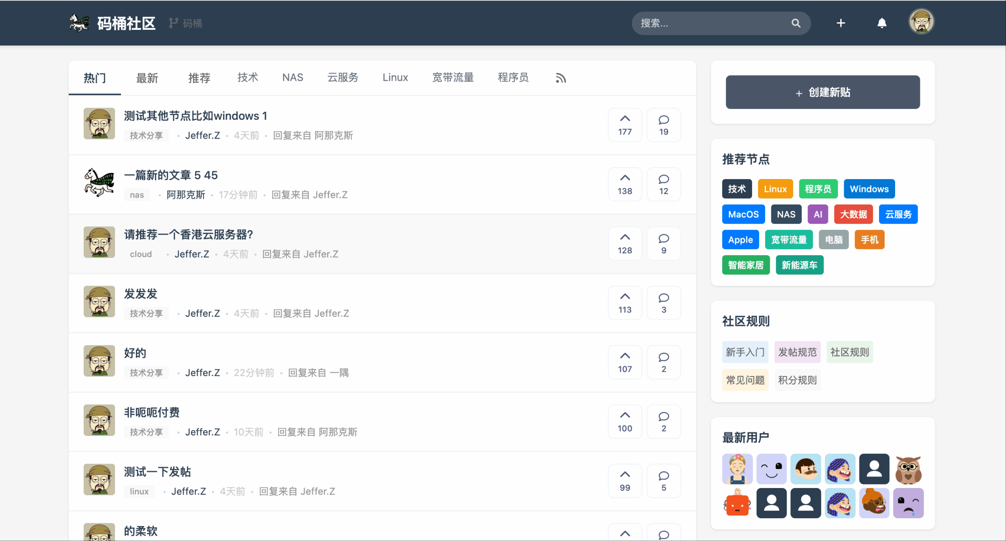Viewport: 1006px width, 541px height.
Task: Select the Windows node tag
Action: 869,189
